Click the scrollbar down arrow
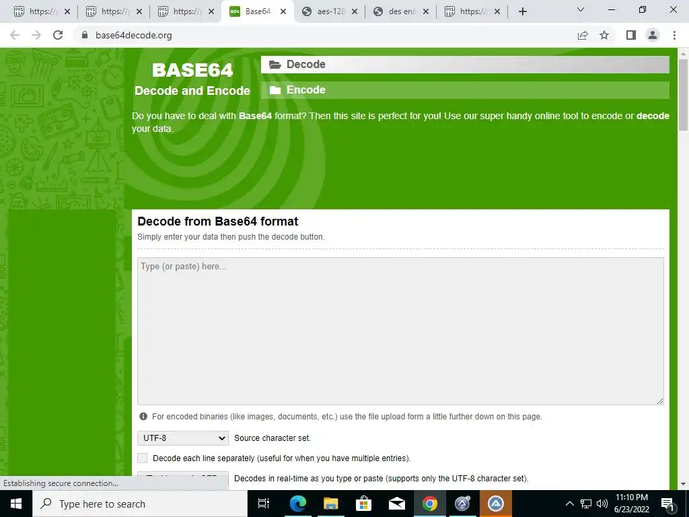The image size is (689, 517). 683,484
